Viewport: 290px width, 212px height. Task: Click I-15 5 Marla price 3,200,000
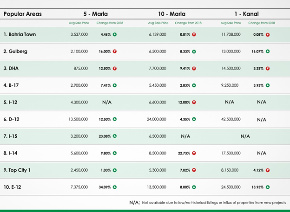pyautogui.click(x=79, y=136)
